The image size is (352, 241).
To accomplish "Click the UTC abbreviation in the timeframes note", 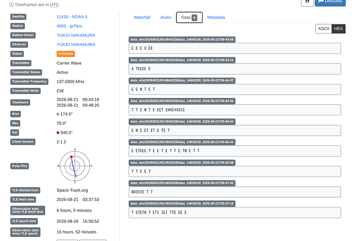I will (54, 5).
